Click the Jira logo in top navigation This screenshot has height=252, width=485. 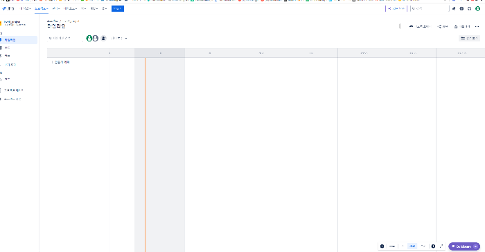[x=8, y=8]
